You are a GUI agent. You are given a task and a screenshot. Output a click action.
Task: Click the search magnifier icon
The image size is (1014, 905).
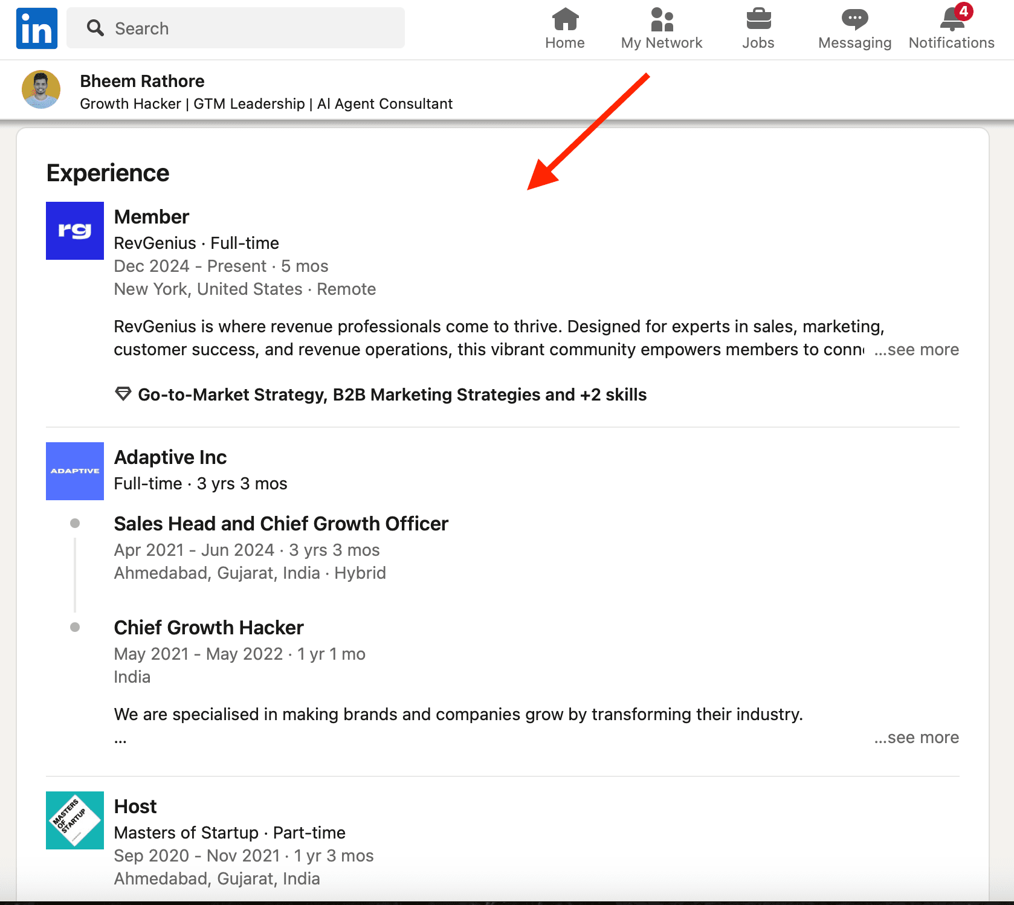(x=95, y=28)
